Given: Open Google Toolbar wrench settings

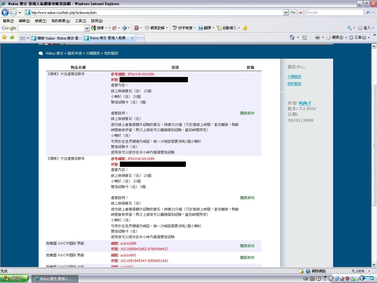Looking at the screenshot, I should coord(350,28).
